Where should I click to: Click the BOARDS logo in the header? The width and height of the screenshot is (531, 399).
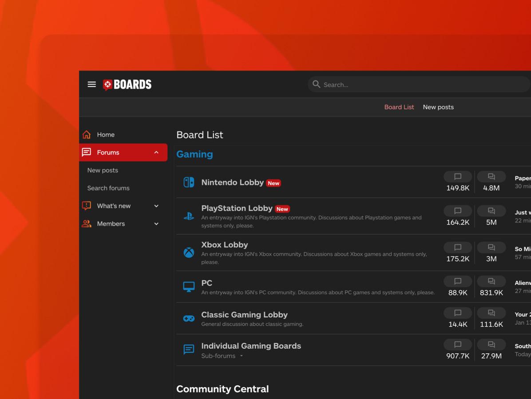[127, 84]
